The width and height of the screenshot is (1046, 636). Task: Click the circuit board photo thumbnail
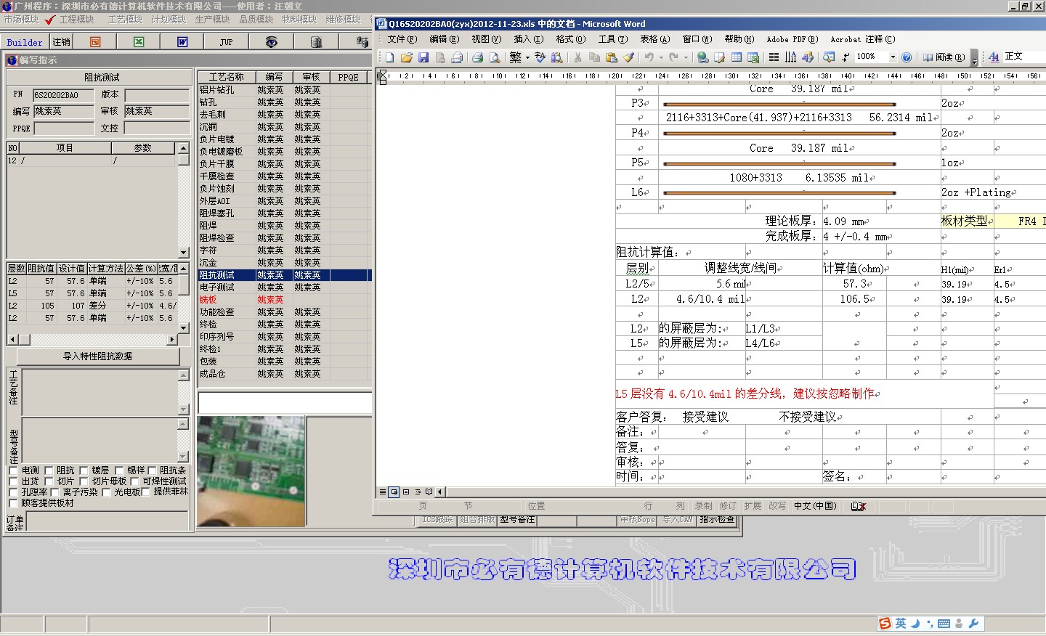tap(251, 471)
